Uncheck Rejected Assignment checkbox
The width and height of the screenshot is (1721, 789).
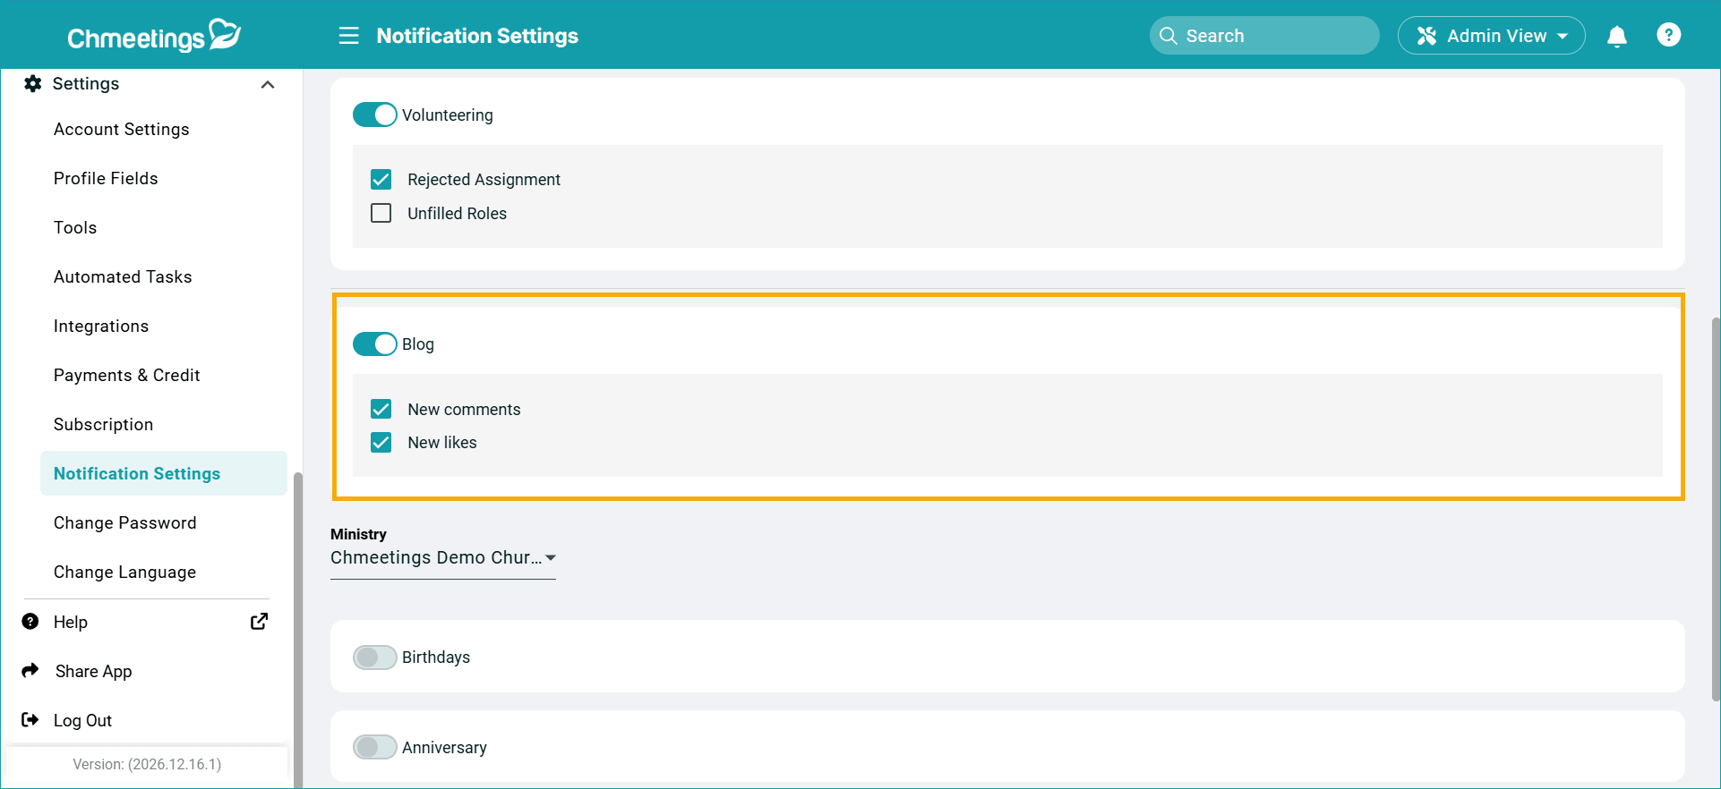point(381,179)
